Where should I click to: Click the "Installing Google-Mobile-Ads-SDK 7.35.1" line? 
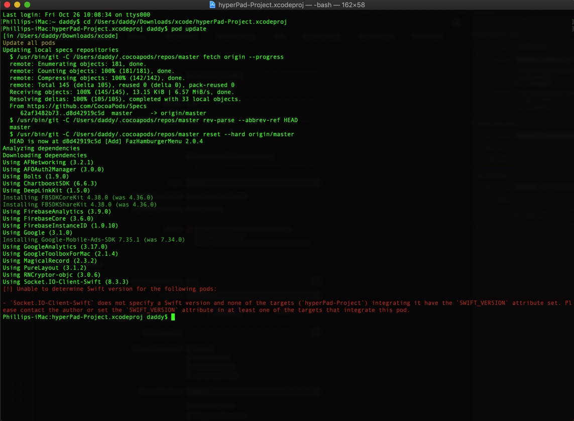click(x=93, y=240)
